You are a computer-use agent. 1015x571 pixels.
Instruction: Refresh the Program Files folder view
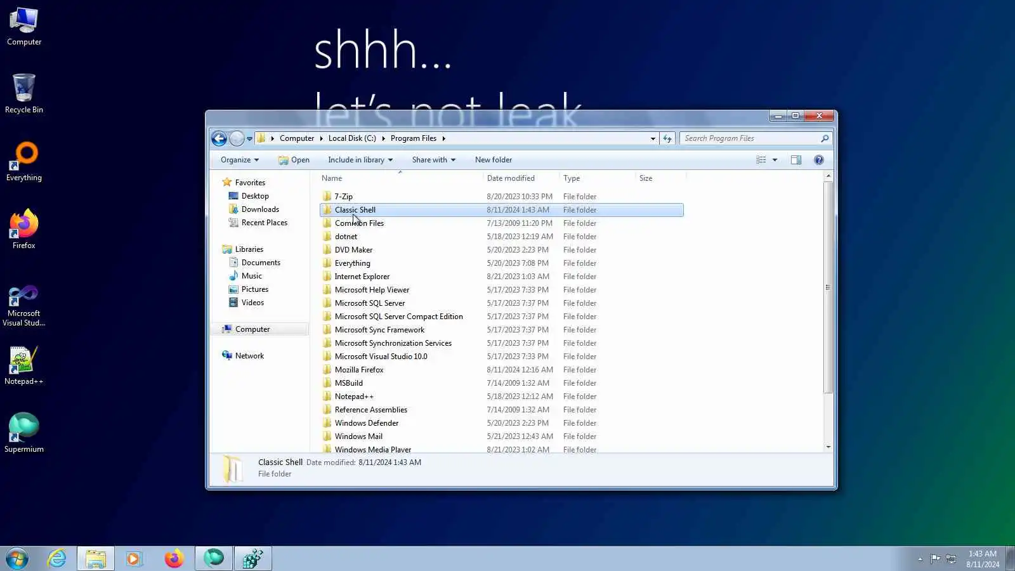(667, 138)
